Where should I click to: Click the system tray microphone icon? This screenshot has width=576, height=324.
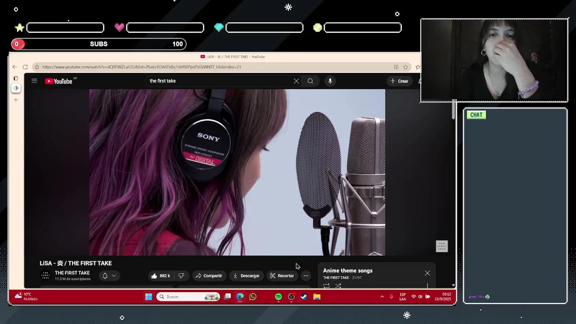[x=391, y=297]
